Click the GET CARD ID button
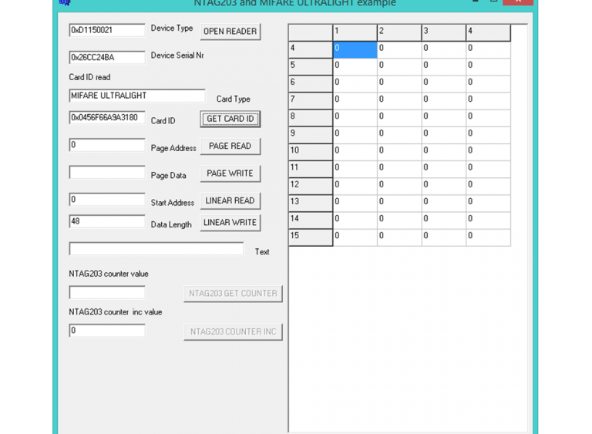Viewport: 592px width, 434px height. pyautogui.click(x=230, y=119)
